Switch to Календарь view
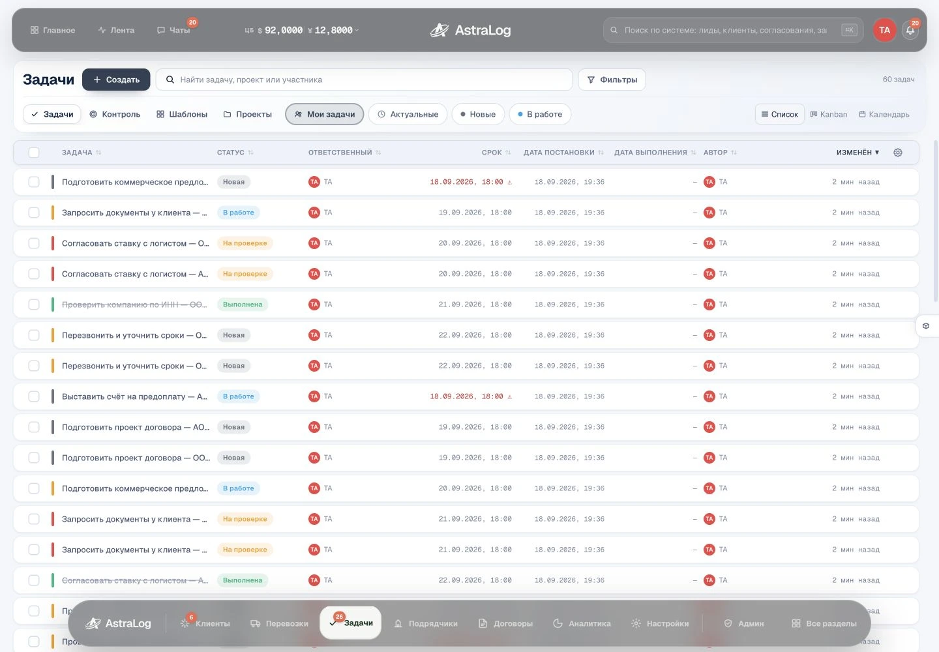Screen dimensions: 939x652 pos(884,114)
